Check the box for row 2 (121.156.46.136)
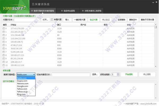 coord(4,35)
